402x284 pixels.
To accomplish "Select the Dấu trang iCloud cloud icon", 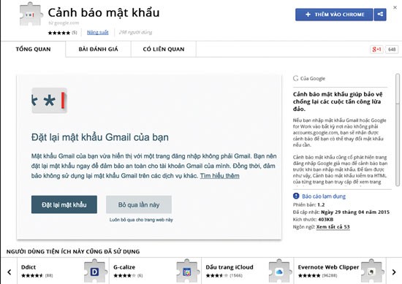I will (279, 271).
